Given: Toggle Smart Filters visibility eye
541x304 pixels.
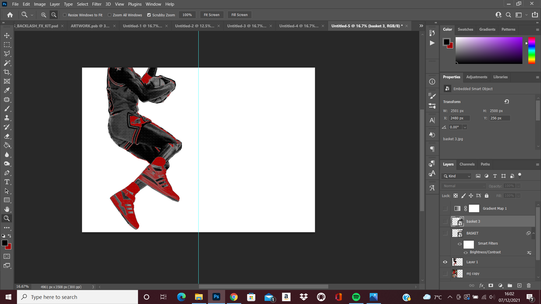Looking at the screenshot, I should [x=459, y=244].
